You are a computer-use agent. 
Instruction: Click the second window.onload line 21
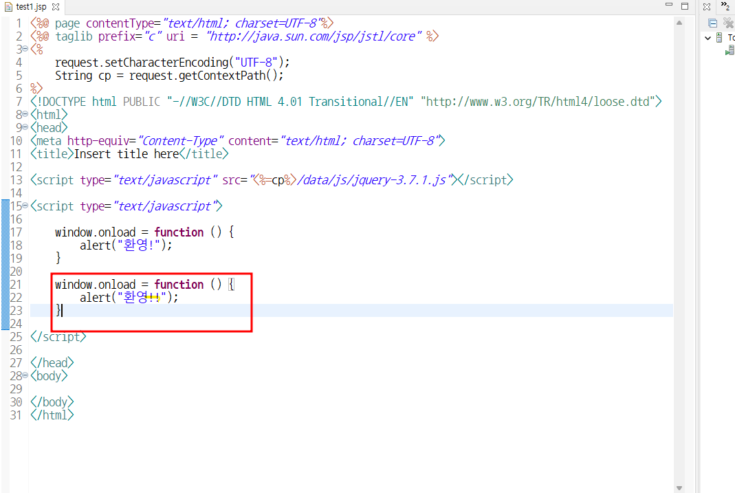click(x=144, y=285)
